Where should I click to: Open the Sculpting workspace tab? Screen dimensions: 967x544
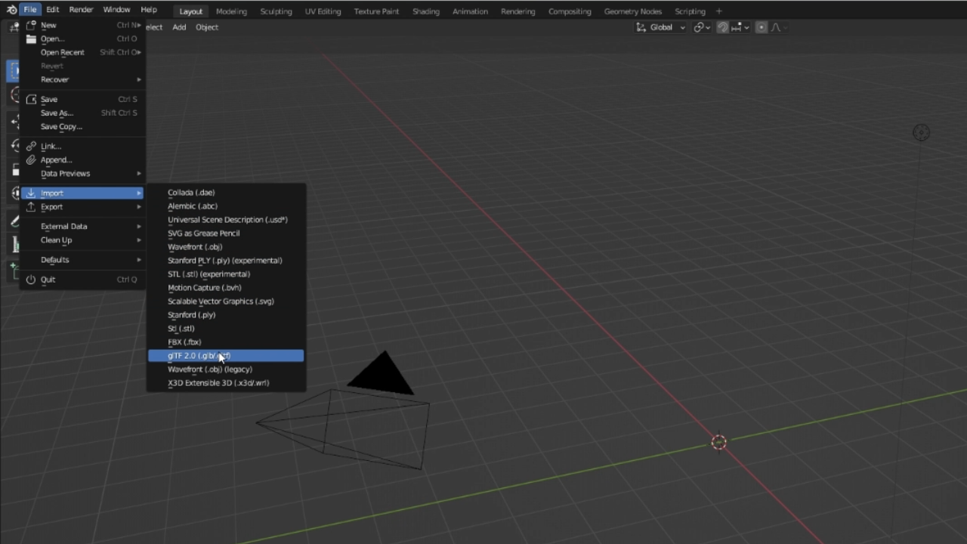click(276, 11)
